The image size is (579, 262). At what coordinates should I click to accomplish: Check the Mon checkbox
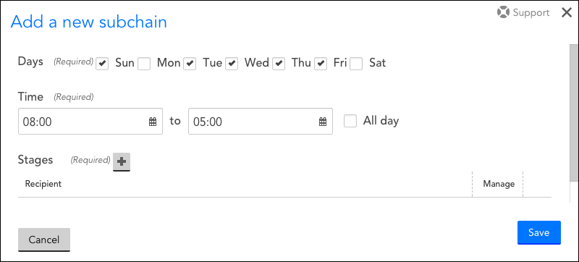(x=144, y=64)
